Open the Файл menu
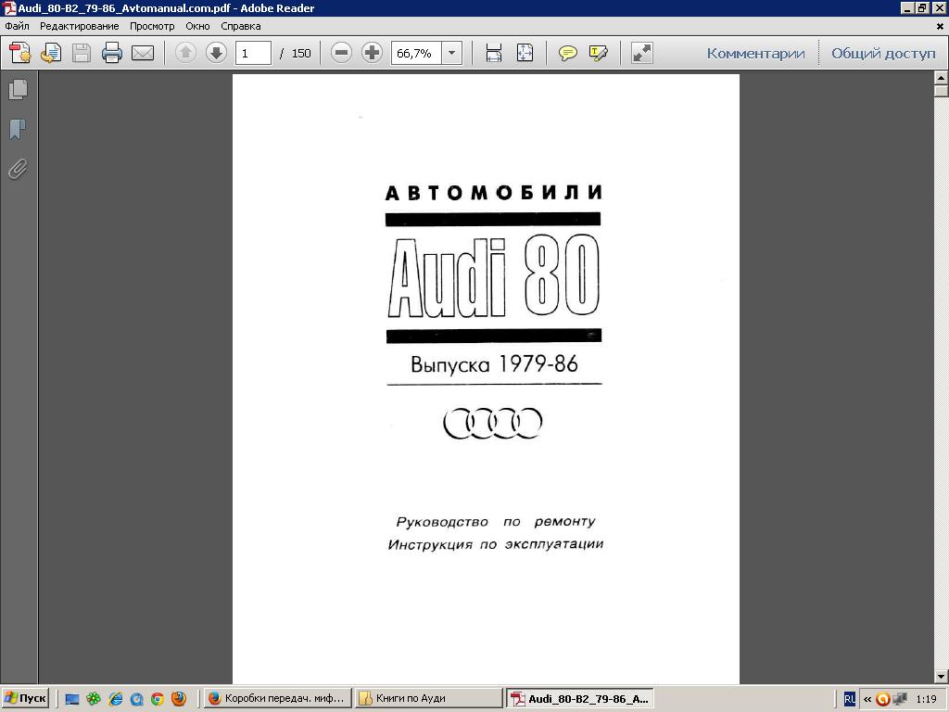The height and width of the screenshot is (712, 949). 17,26
